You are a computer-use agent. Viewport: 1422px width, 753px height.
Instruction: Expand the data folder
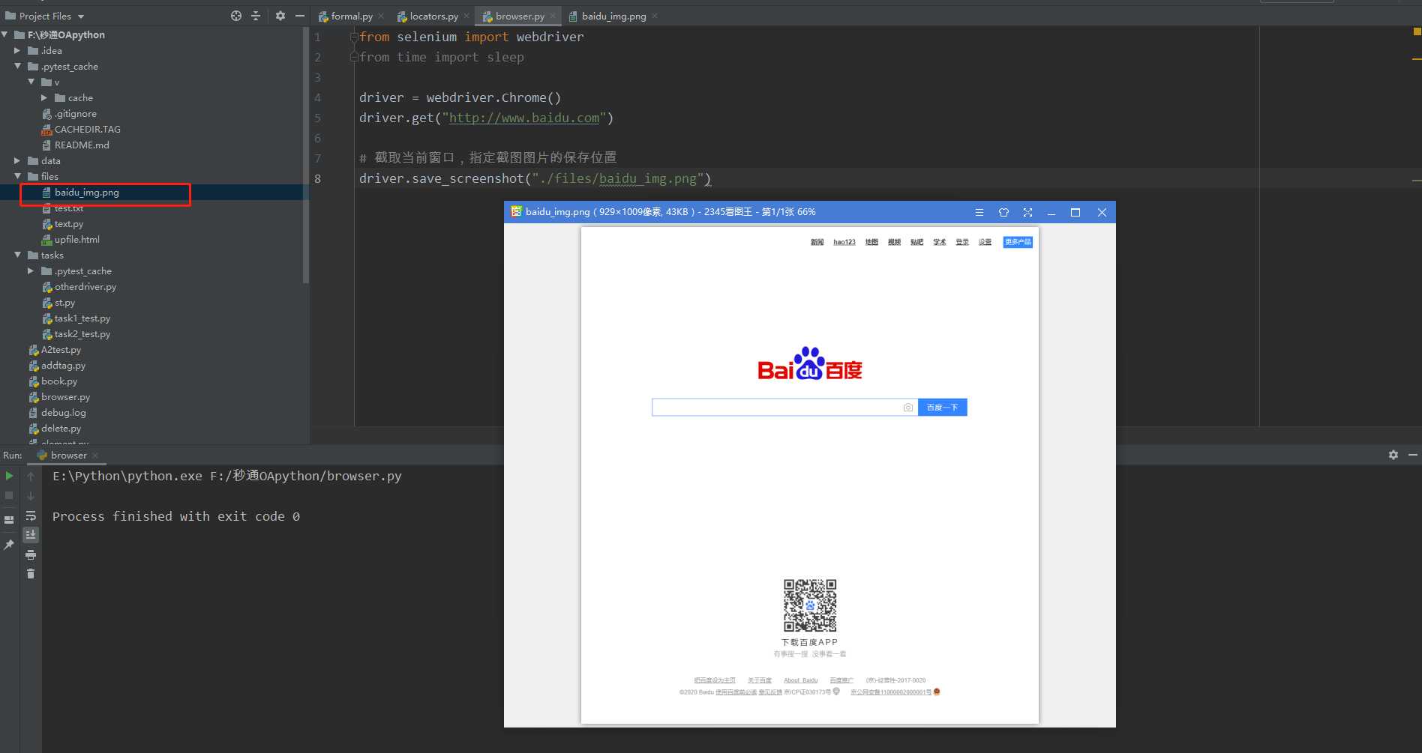pos(17,160)
